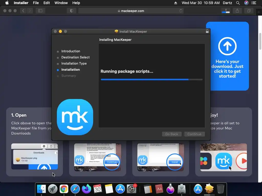
Task: Open the Edit menu
Action: point(47,3)
